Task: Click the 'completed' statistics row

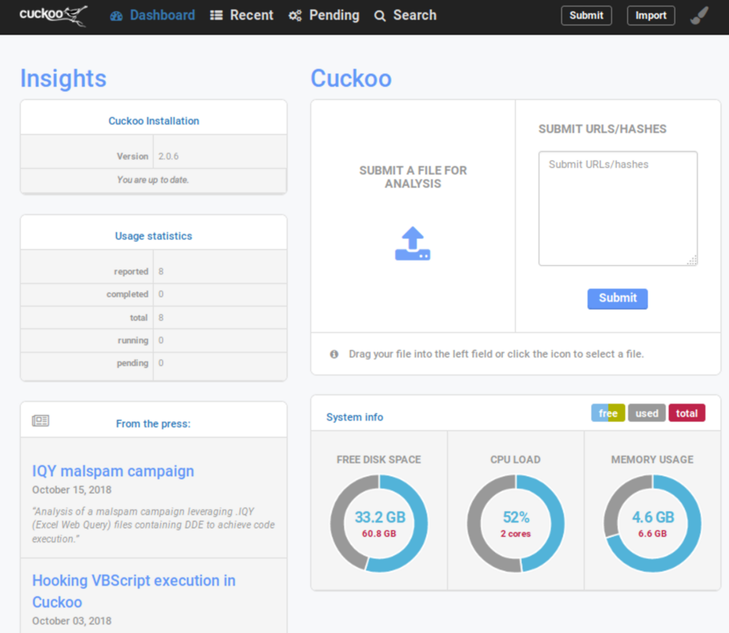Action: tap(154, 294)
